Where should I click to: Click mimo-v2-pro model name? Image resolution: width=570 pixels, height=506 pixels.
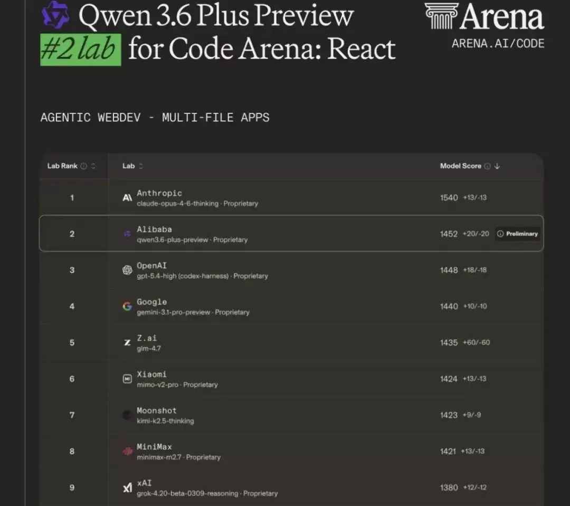pos(157,385)
